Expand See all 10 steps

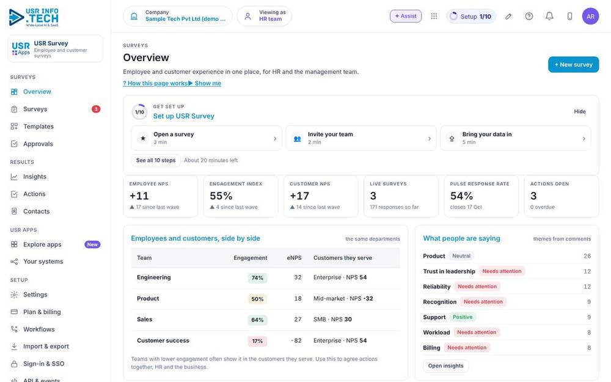156,160
